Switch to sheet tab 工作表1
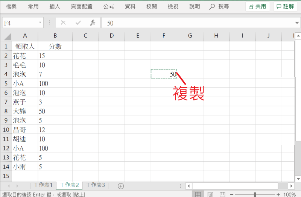The width and height of the screenshot is (301, 197). [x=43, y=185]
